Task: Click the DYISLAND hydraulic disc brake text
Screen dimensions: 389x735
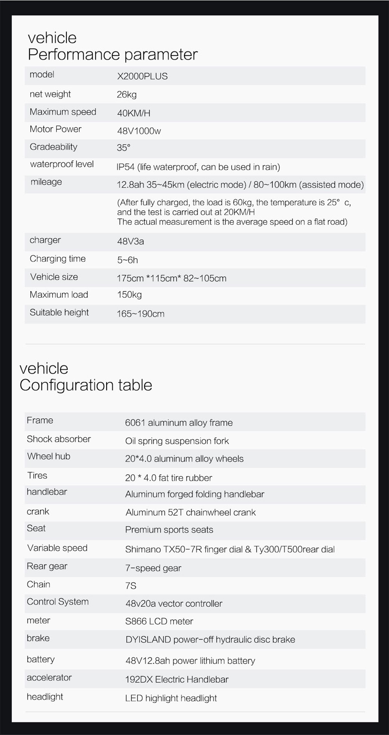Action: [210, 640]
